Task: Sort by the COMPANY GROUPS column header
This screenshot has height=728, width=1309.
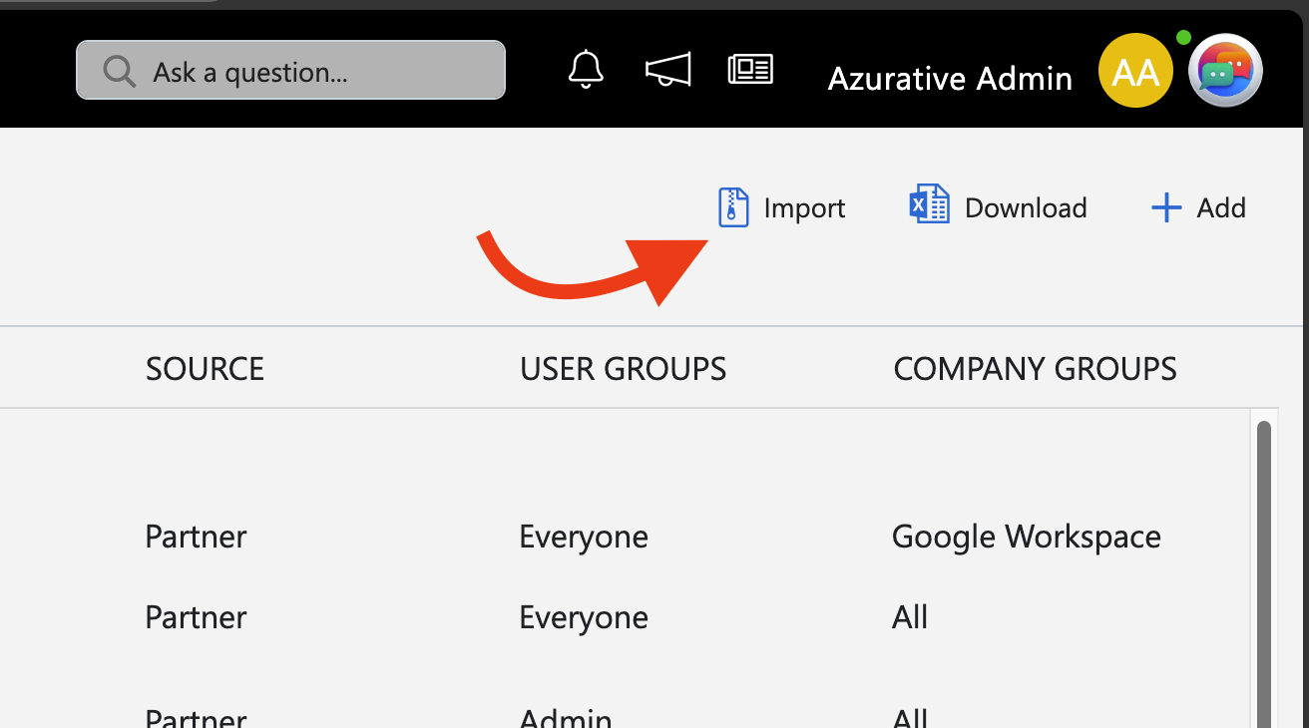Action: 1035,369
